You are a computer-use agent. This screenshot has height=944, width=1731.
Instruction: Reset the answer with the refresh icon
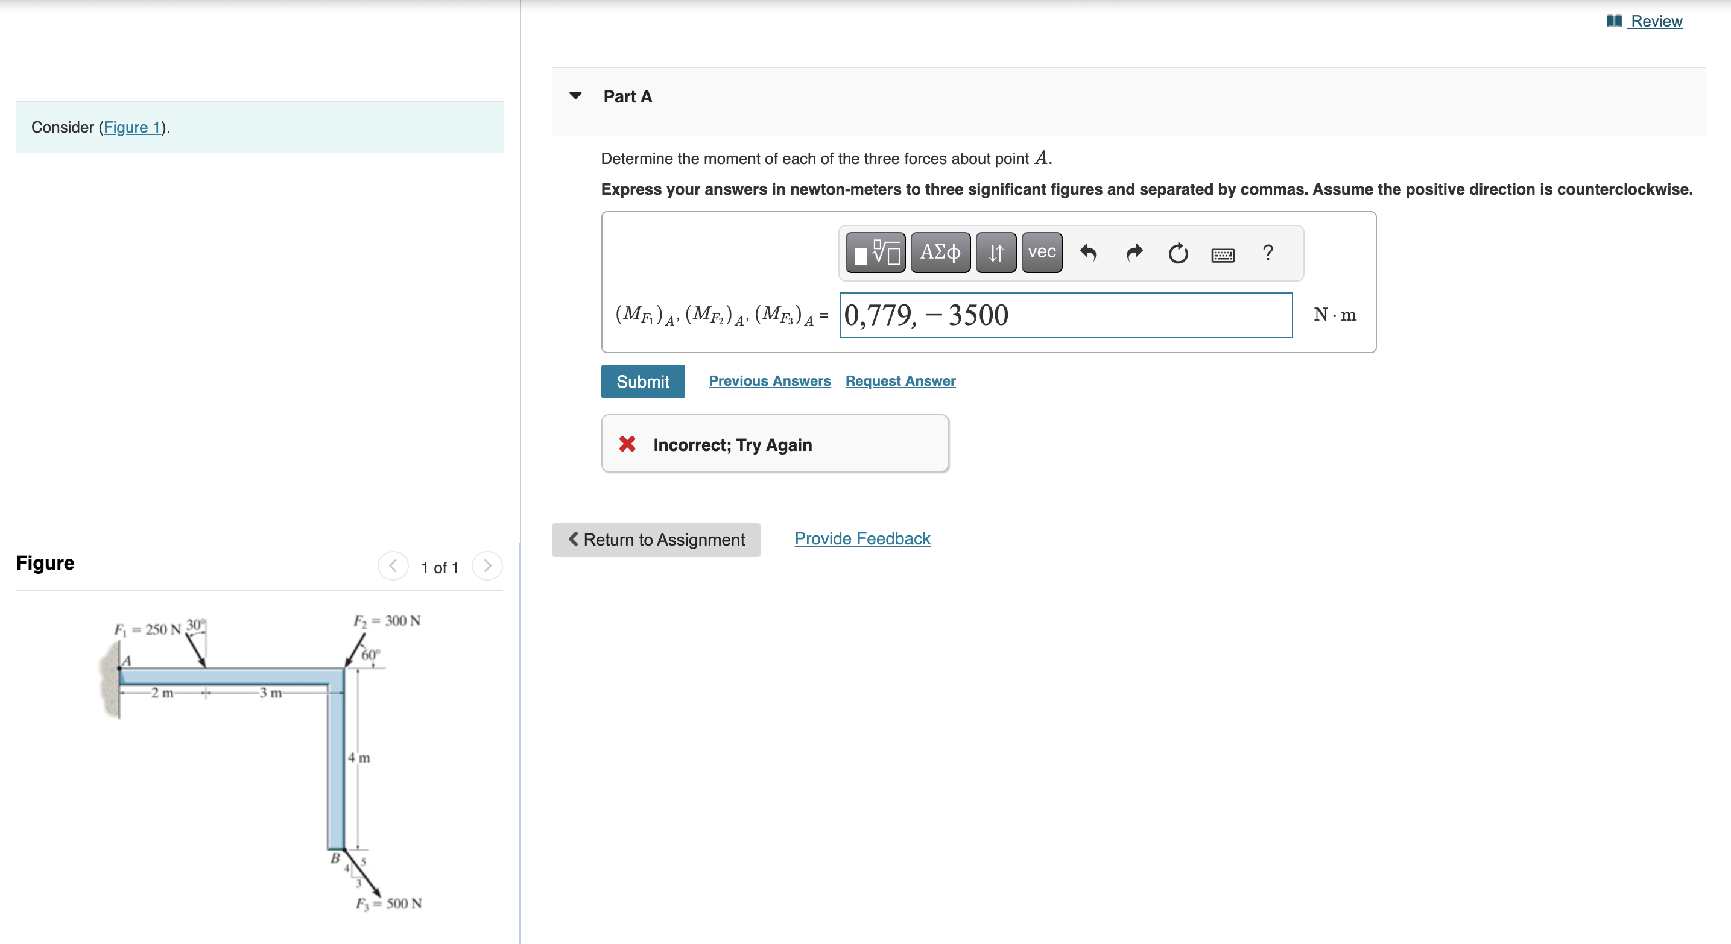pos(1178,253)
